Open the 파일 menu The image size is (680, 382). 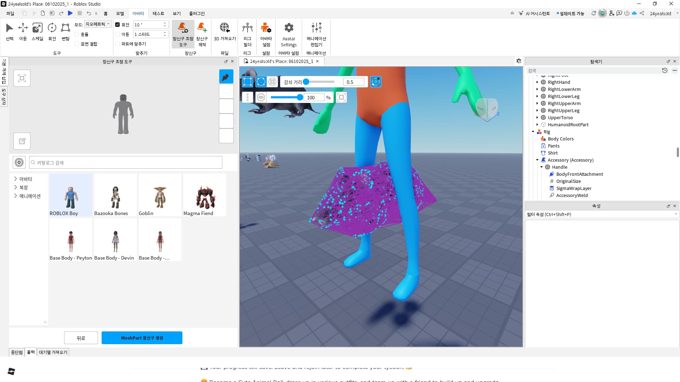tap(10, 13)
